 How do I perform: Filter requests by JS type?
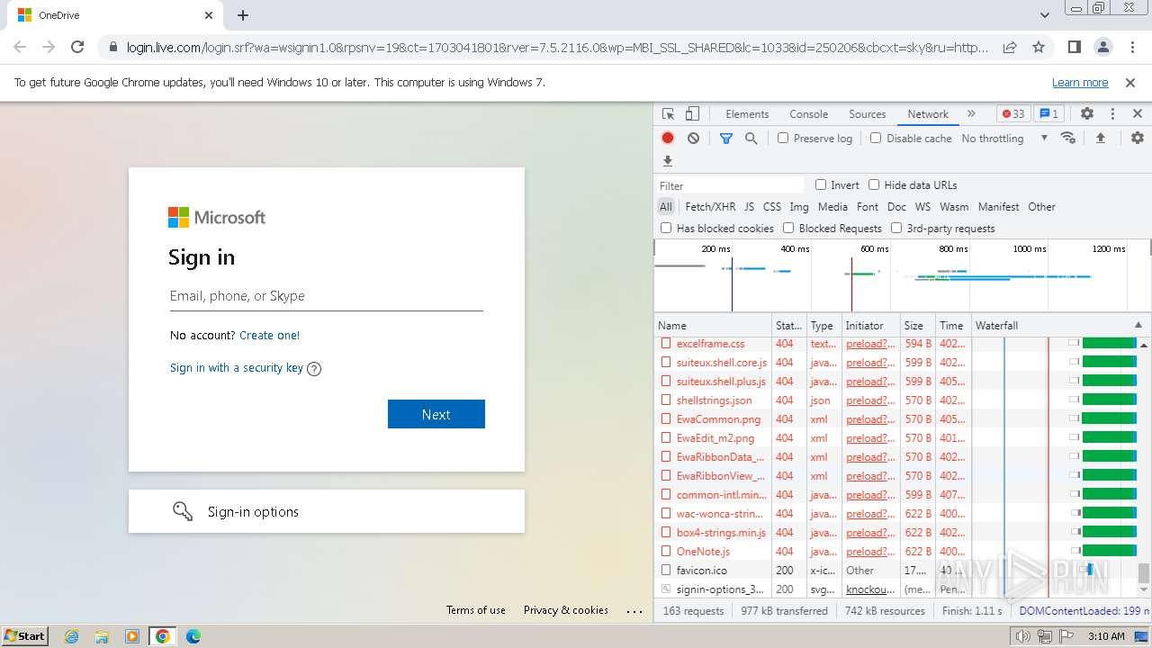click(x=749, y=206)
